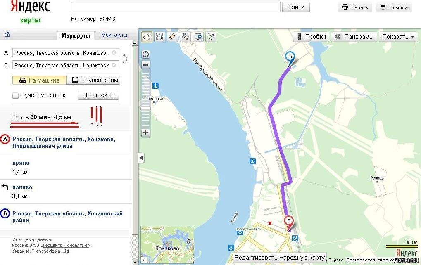This screenshot has width=421, height=265.
Task: Activate the magnifier zoom-area tool
Action: (159, 37)
